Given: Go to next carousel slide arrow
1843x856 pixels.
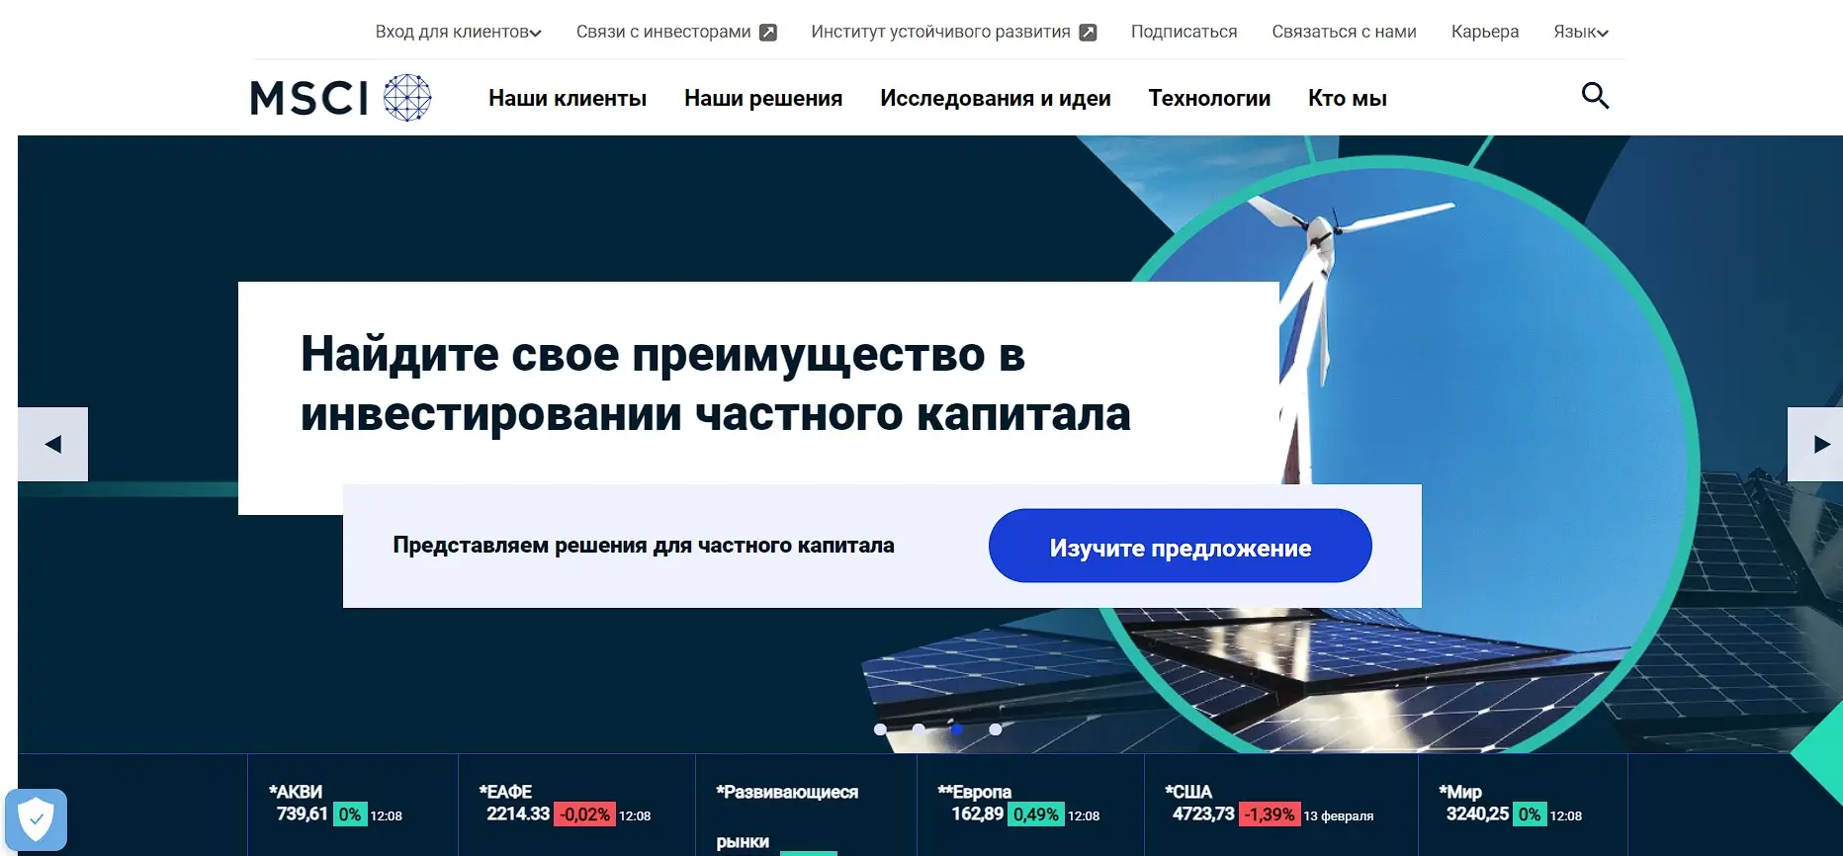Looking at the screenshot, I should click(x=1815, y=445).
